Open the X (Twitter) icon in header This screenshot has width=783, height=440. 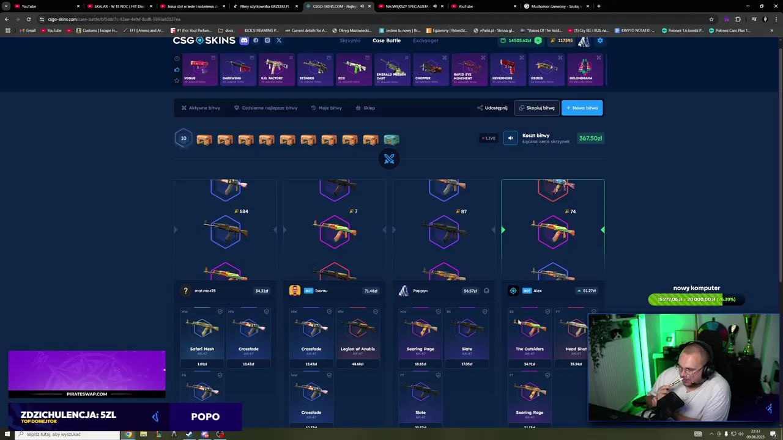coord(279,40)
